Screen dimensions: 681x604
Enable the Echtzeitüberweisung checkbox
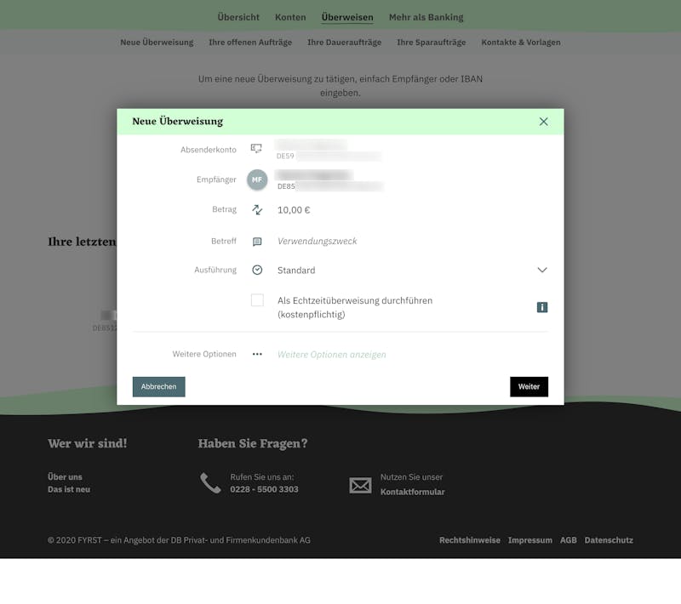(x=257, y=299)
